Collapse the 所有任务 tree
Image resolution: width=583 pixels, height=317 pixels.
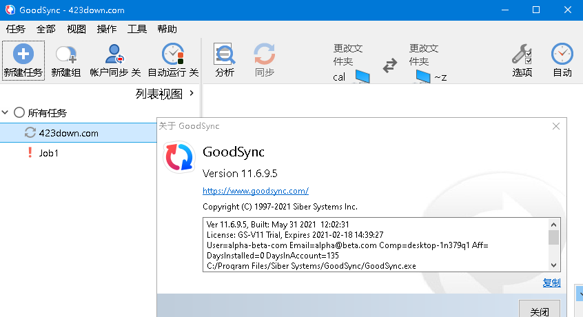6,112
